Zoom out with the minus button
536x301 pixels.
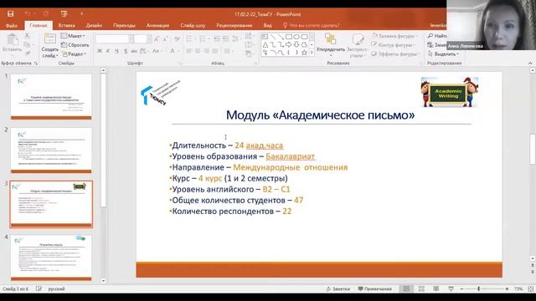tap(461, 288)
